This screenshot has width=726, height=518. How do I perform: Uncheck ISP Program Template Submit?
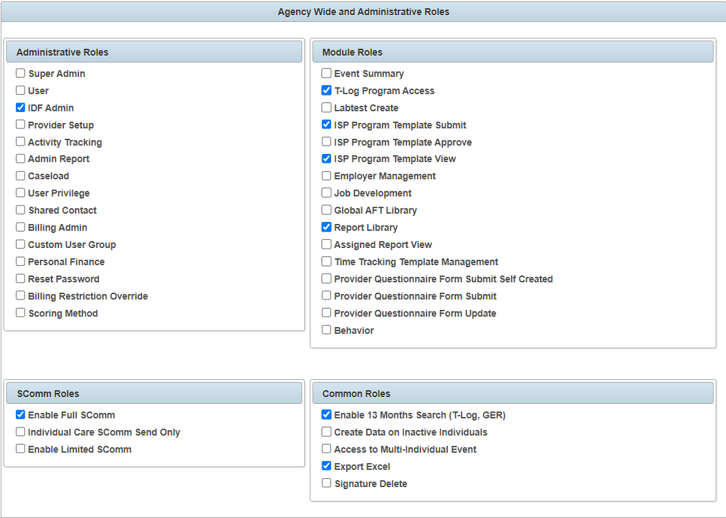click(x=326, y=124)
